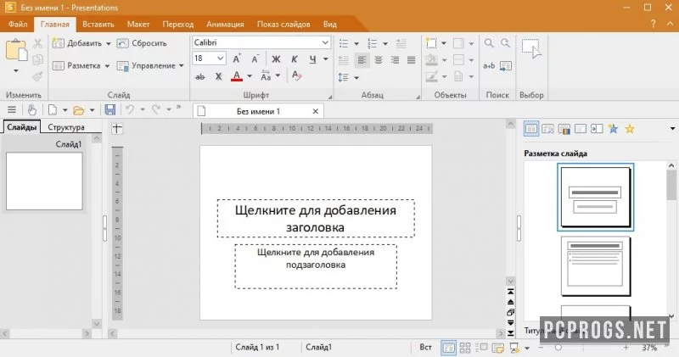The width and height of the screenshot is (679, 357).
Task: Switch to the Структура panel tab
Action: [x=66, y=127]
